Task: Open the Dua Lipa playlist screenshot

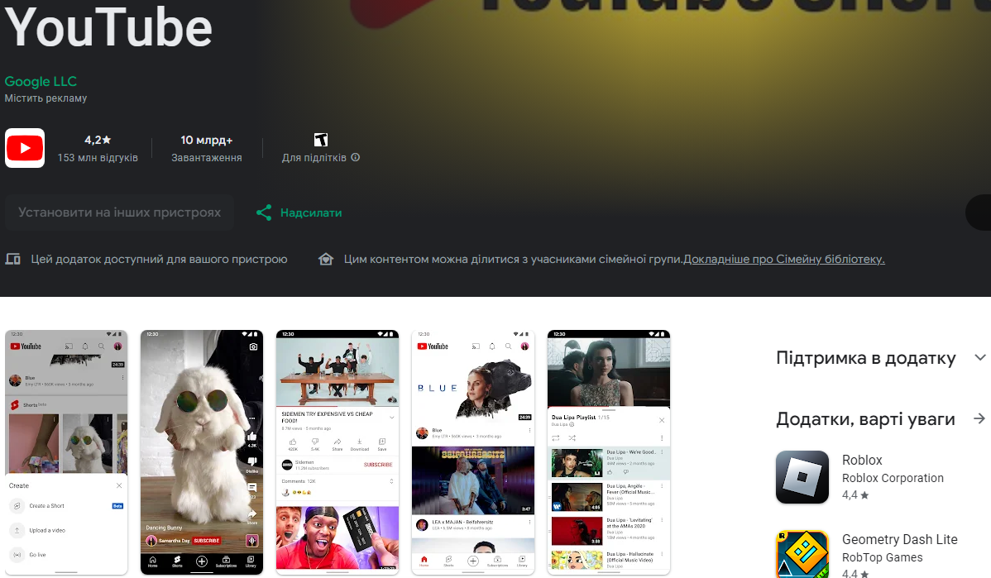Action: coord(609,451)
